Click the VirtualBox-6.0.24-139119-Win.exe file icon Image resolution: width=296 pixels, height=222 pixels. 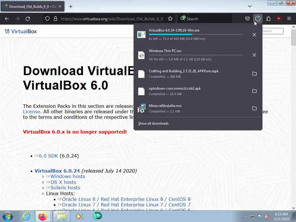(x=141, y=35)
